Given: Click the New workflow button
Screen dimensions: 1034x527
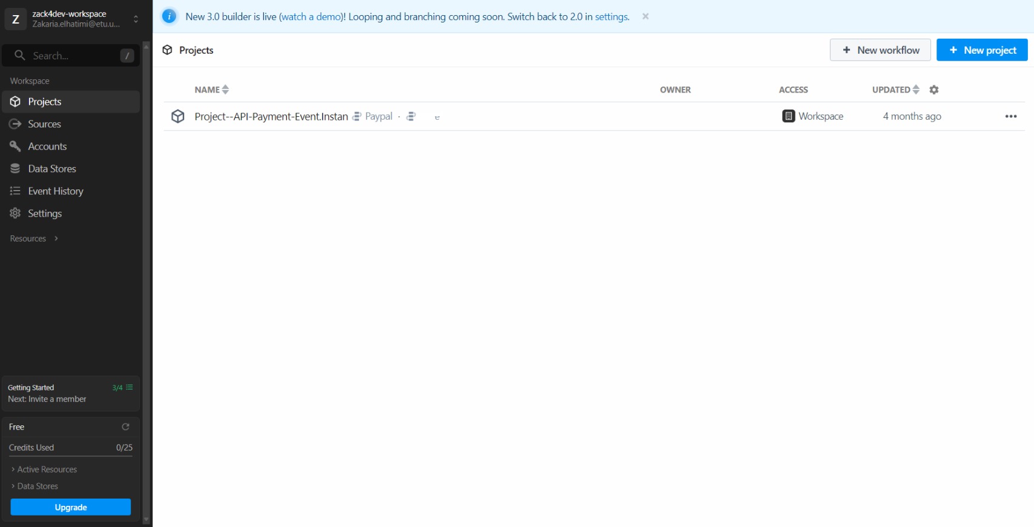Looking at the screenshot, I should [x=880, y=50].
